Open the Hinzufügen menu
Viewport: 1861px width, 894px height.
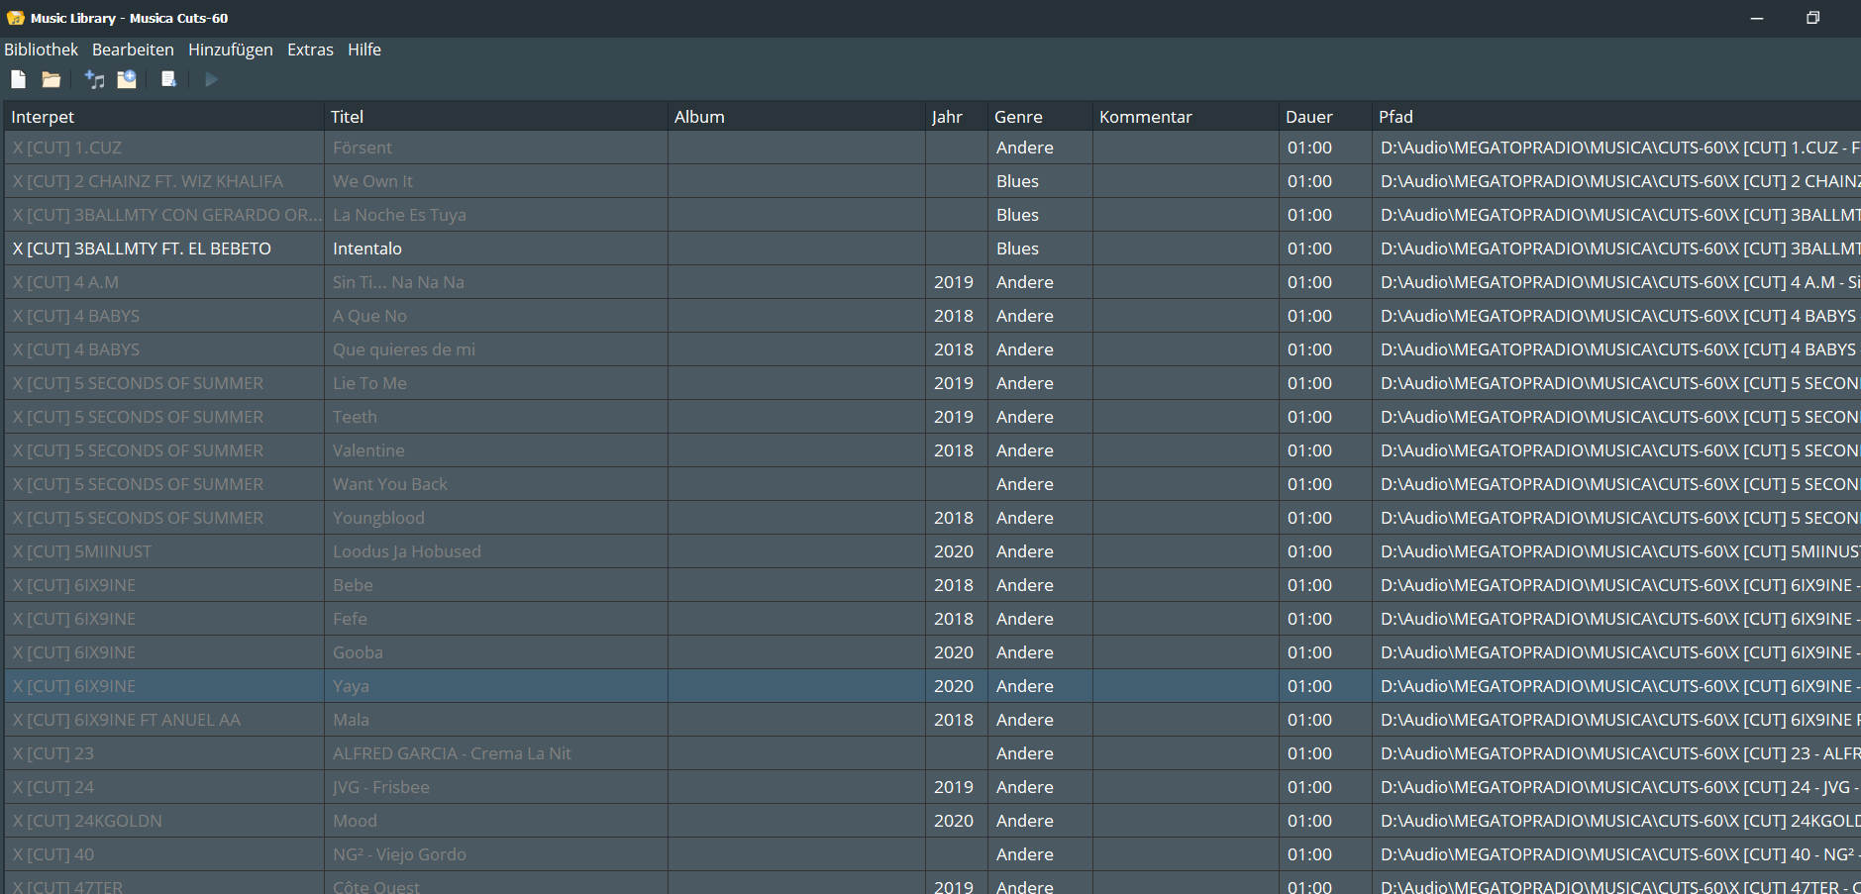point(231,50)
